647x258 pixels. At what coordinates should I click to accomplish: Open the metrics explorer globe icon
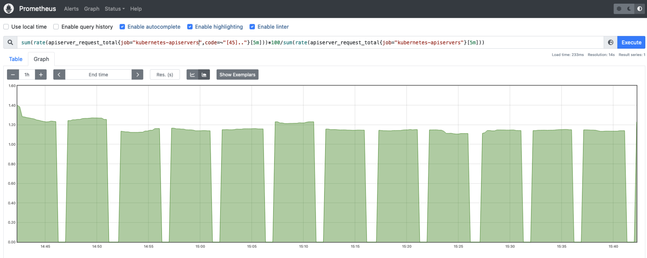[x=610, y=42]
